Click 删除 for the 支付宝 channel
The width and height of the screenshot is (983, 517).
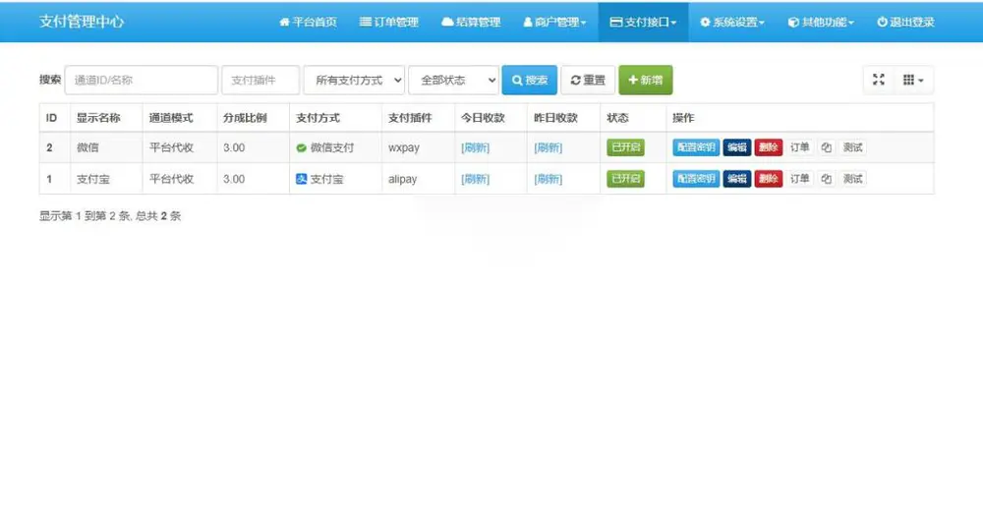pos(768,179)
